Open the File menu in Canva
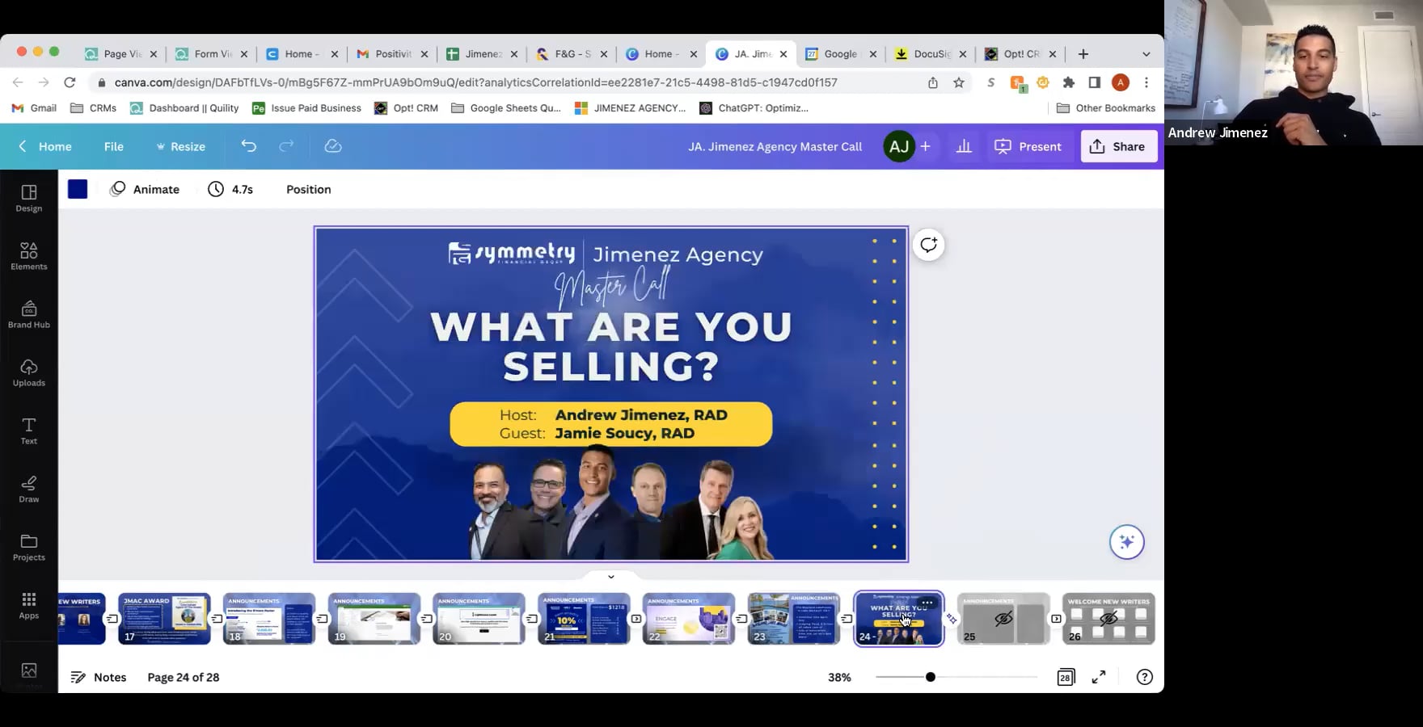This screenshot has height=727, width=1423. pos(113,146)
